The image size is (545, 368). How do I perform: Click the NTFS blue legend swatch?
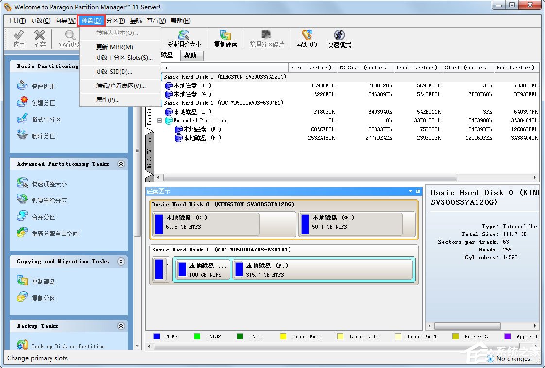pos(157,336)
